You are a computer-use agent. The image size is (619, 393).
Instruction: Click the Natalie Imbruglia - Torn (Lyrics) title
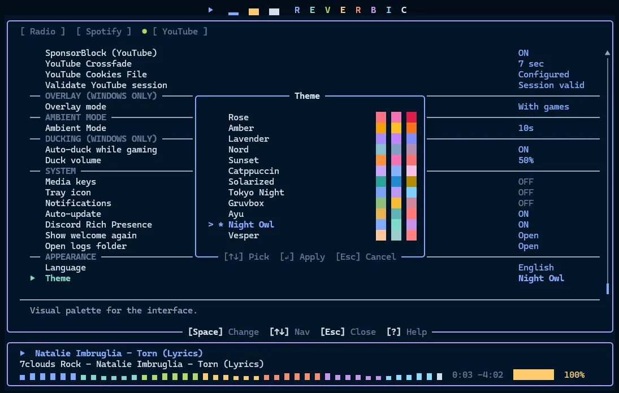coord(119,353)
